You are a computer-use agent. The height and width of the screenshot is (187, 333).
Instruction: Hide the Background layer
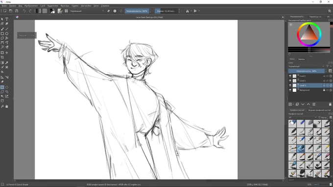click(290, 90)
